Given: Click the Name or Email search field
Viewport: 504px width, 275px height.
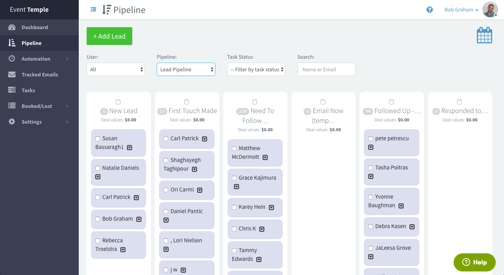Looking at the screenshot, I should click(326, 69).
